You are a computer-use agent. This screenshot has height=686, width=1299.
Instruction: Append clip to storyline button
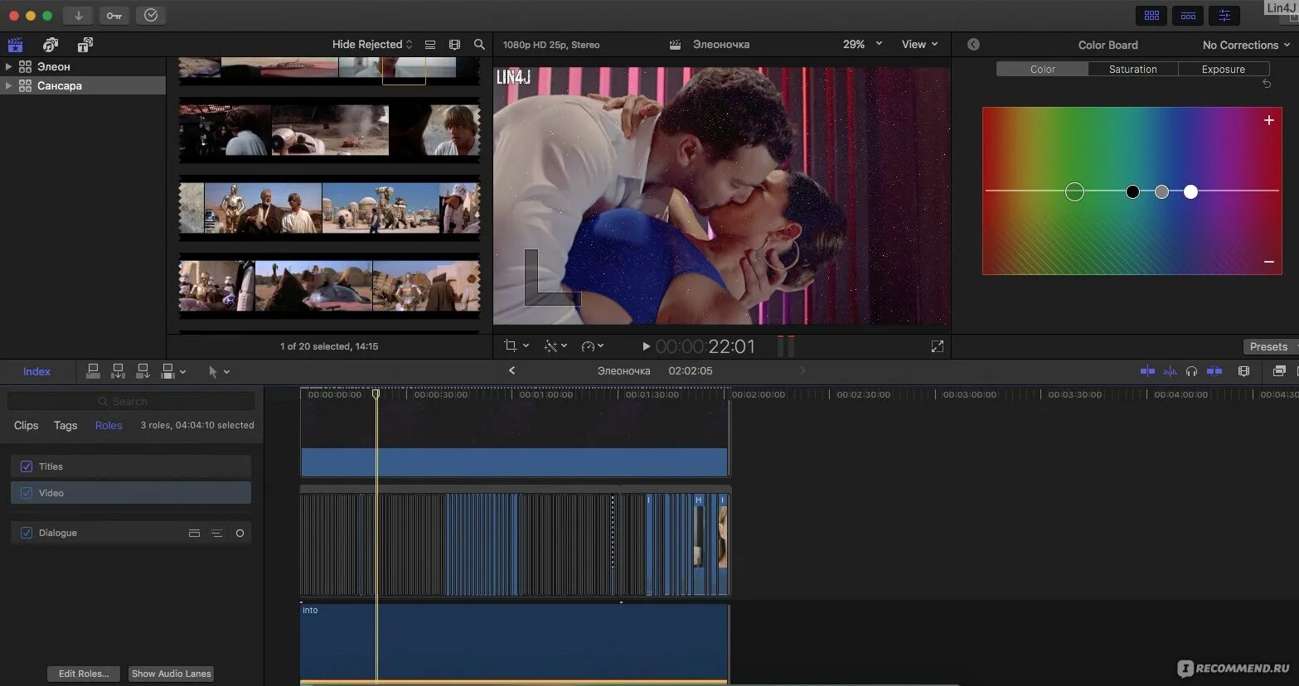click(x=143, y=371)
